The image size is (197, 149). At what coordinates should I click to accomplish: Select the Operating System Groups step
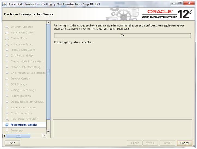(27, 102)
